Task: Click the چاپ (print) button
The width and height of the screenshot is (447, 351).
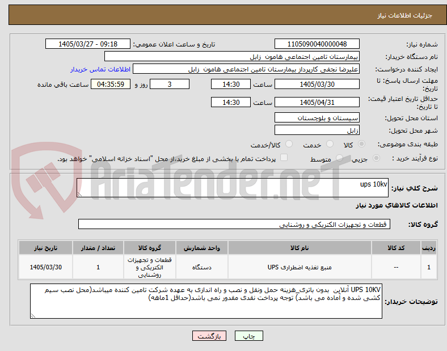Action: click(x=248, y=336)
